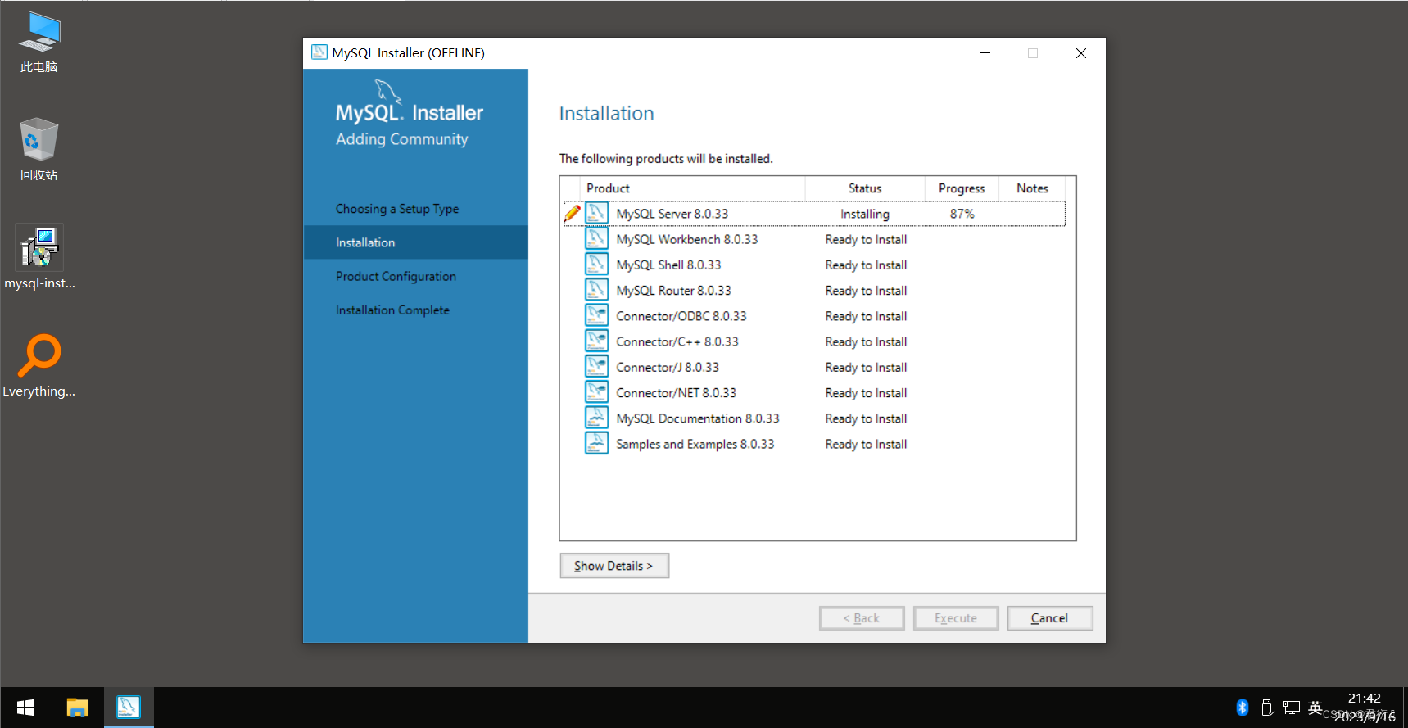Open the 此电脑 desktop icon
This screenshot has width=1408, height=728.
pyautogui.click(x=38, y=43)
